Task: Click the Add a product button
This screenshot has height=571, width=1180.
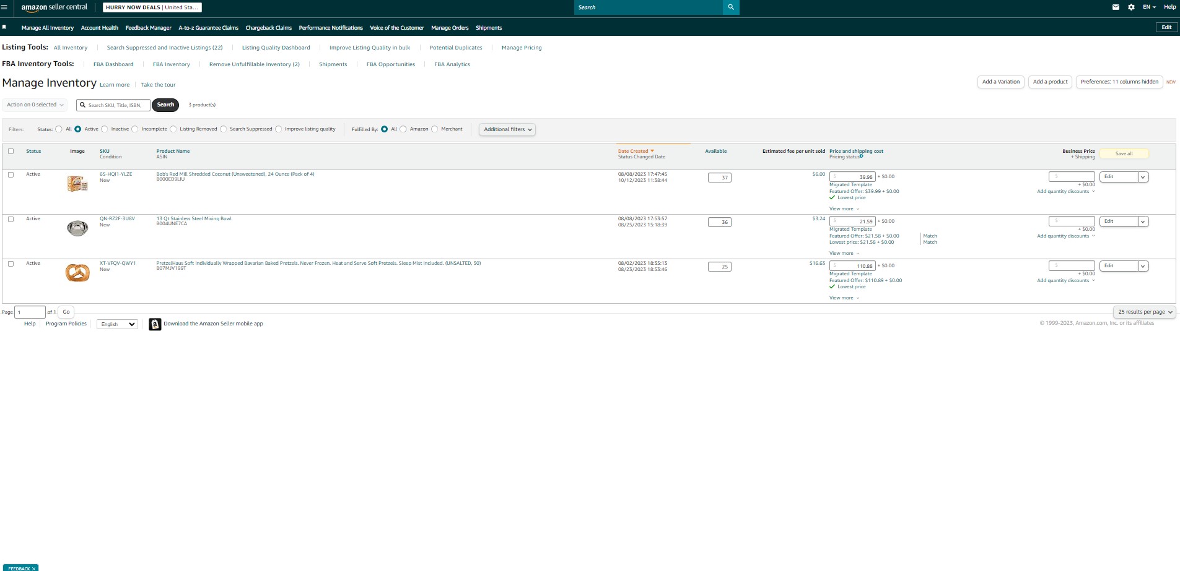Action: (x=1050, y=82)
